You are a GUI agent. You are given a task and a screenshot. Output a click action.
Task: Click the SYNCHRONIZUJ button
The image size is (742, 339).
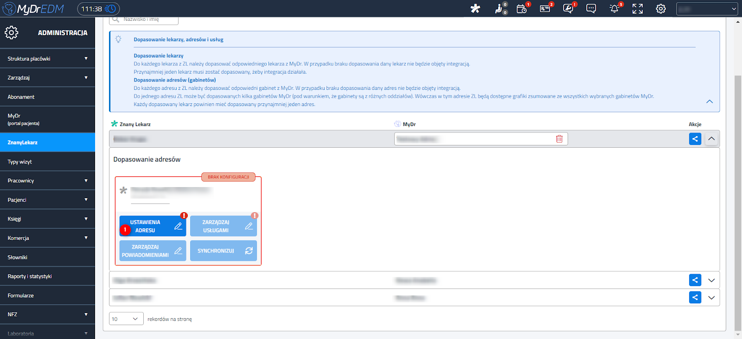pos(224,251)
